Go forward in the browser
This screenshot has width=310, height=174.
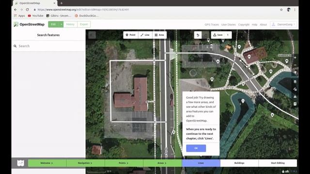pyautogui.click(x=21, y=10)
